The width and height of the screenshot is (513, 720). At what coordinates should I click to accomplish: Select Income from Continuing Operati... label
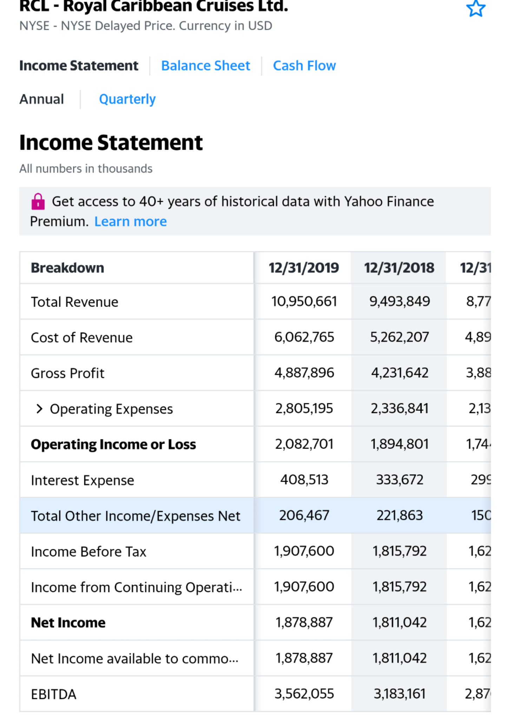(x=137, y=587)
